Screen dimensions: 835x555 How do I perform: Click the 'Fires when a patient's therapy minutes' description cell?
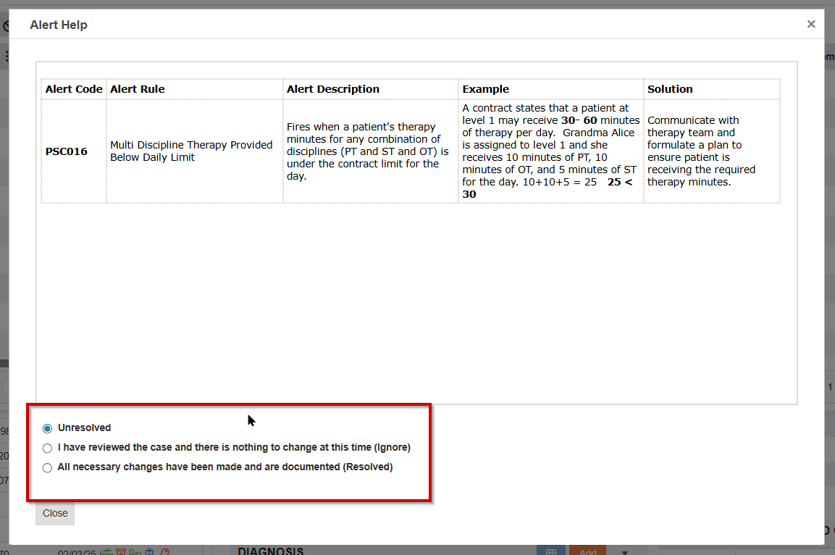[x=371, y=151]
